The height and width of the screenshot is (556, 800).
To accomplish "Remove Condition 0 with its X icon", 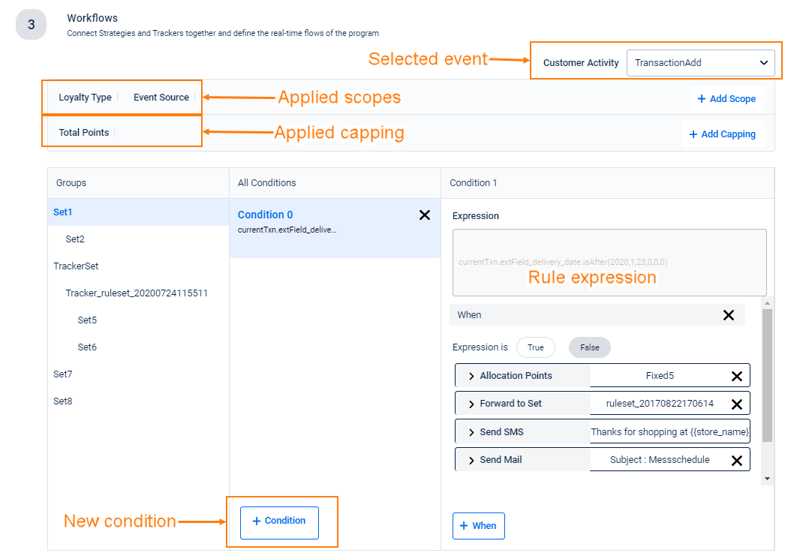I will 425,215.
